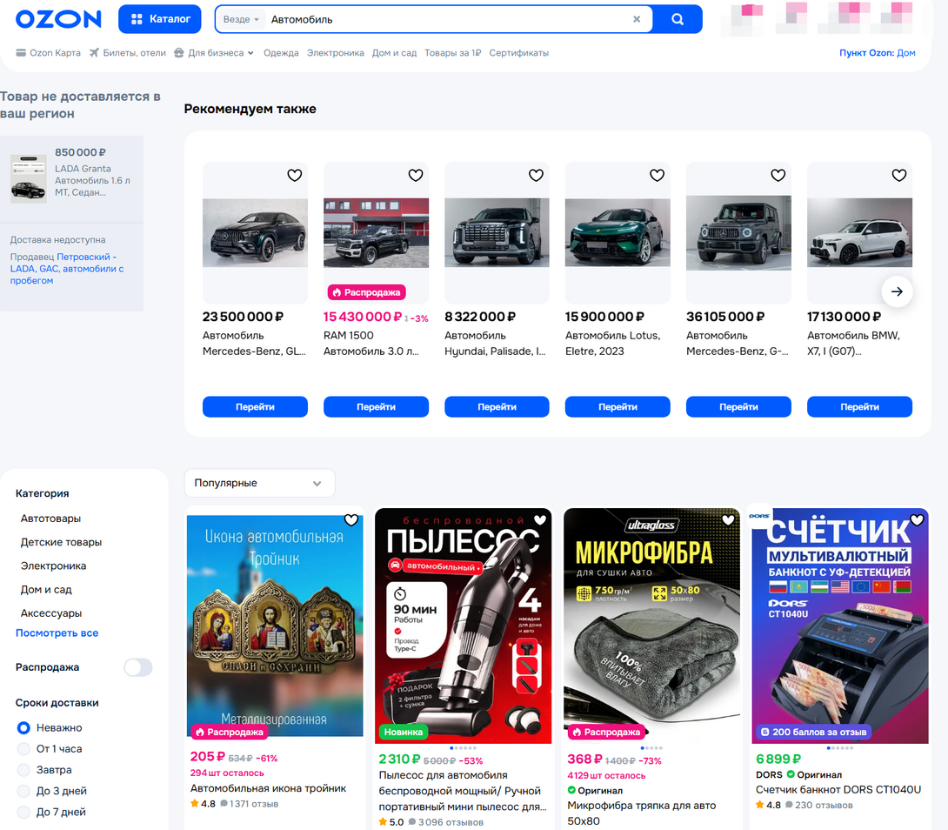
Task: Heart the car vacuum cleaner product
Action: 540,520
